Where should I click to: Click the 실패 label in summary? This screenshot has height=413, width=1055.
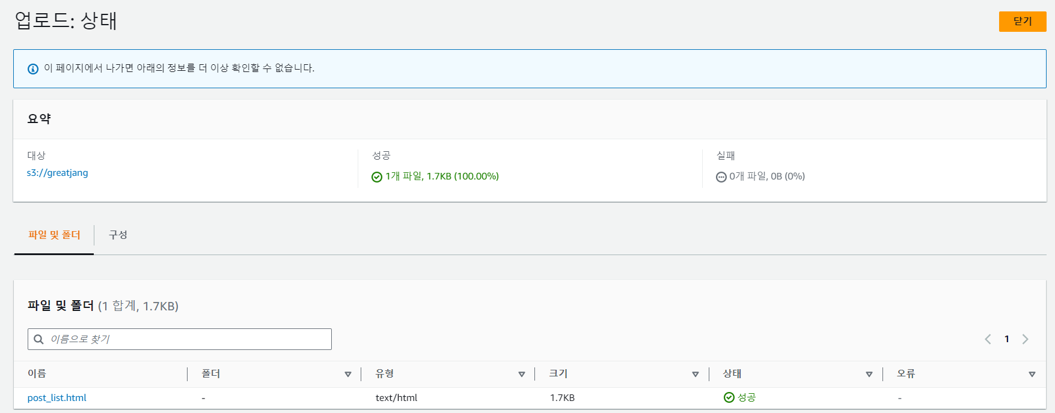[726, 155]
